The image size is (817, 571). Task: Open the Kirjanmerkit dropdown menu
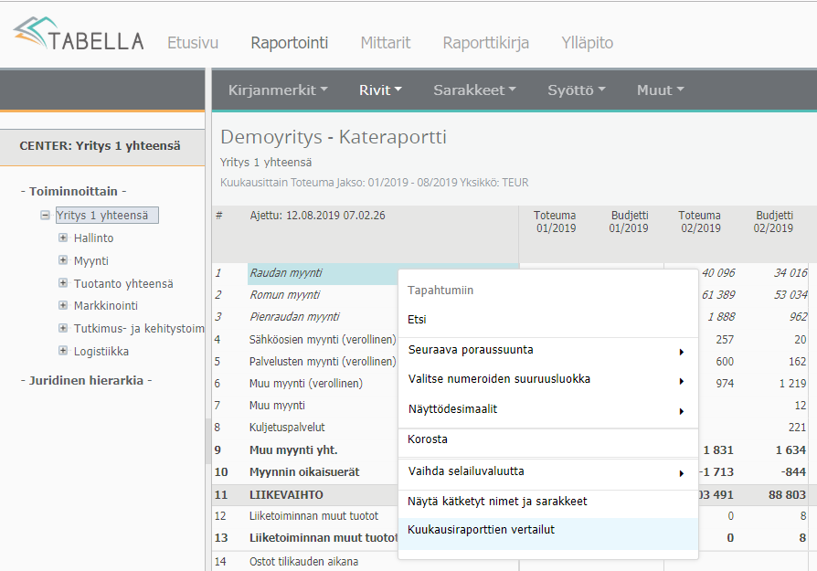277,90
